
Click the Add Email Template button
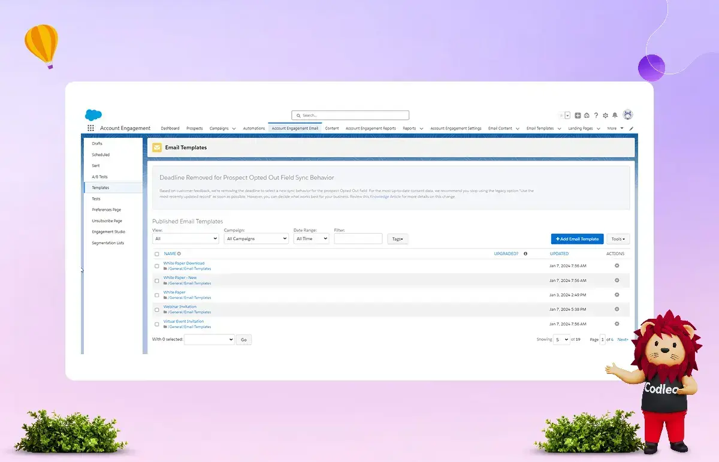click(577, 239)
